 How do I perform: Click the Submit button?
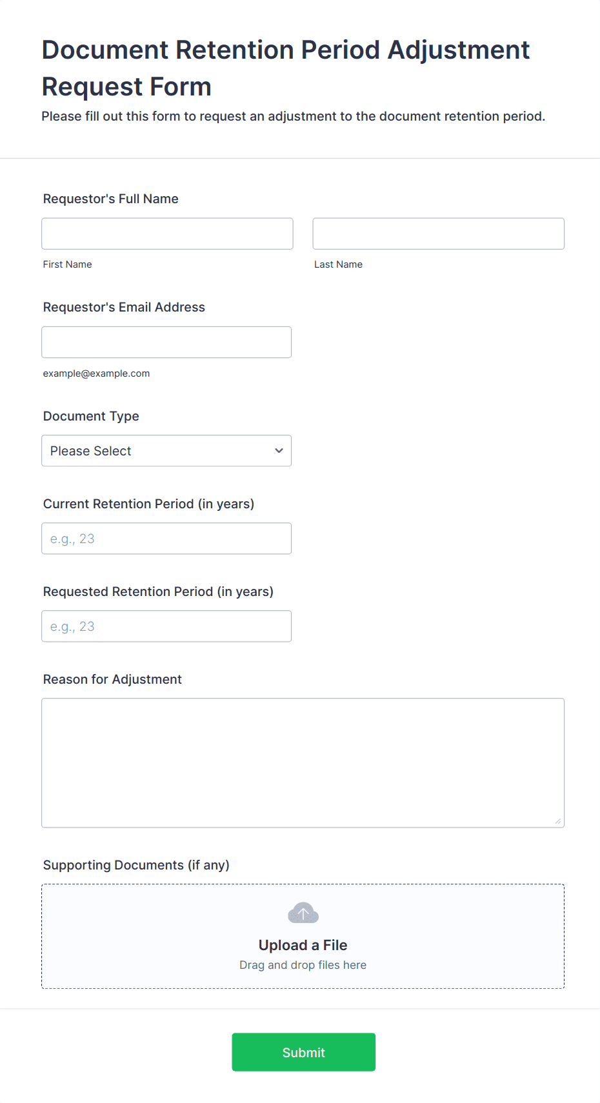pyautogui.click(x=304, y=1052)
